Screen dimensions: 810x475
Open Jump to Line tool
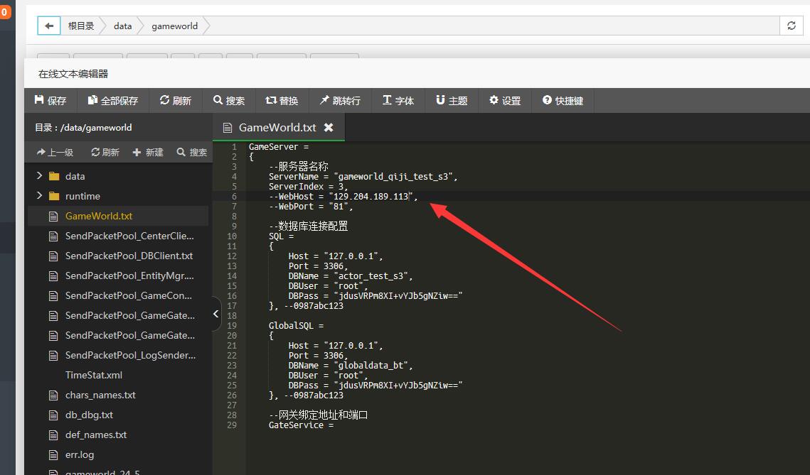[x=340, y=101]
